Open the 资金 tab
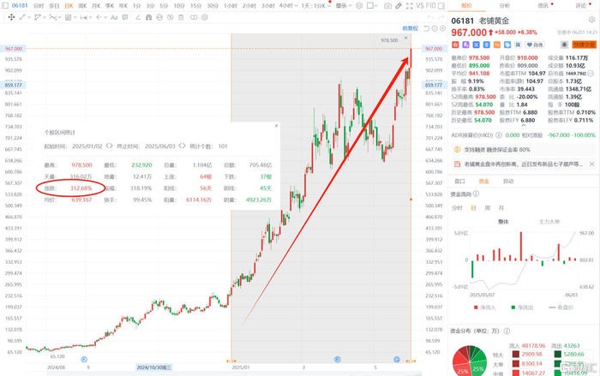This screenshot has width=600, height=376. pyautogui.click(x=483, y=182)
